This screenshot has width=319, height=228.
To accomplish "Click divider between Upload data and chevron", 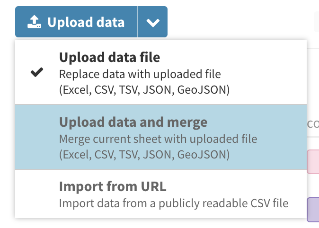I will (138, 22).
